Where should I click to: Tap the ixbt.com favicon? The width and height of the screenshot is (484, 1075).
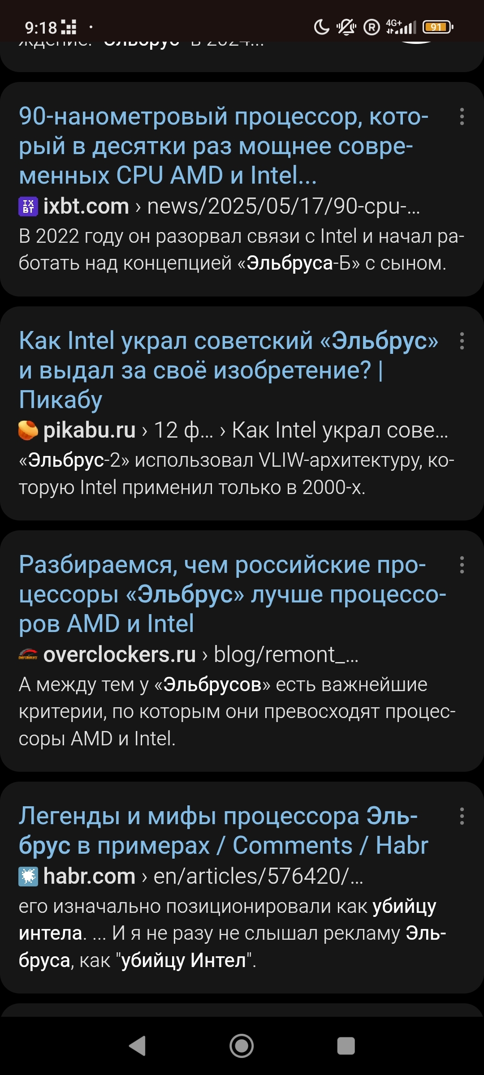pyautogui.click(x=28, y=206)
